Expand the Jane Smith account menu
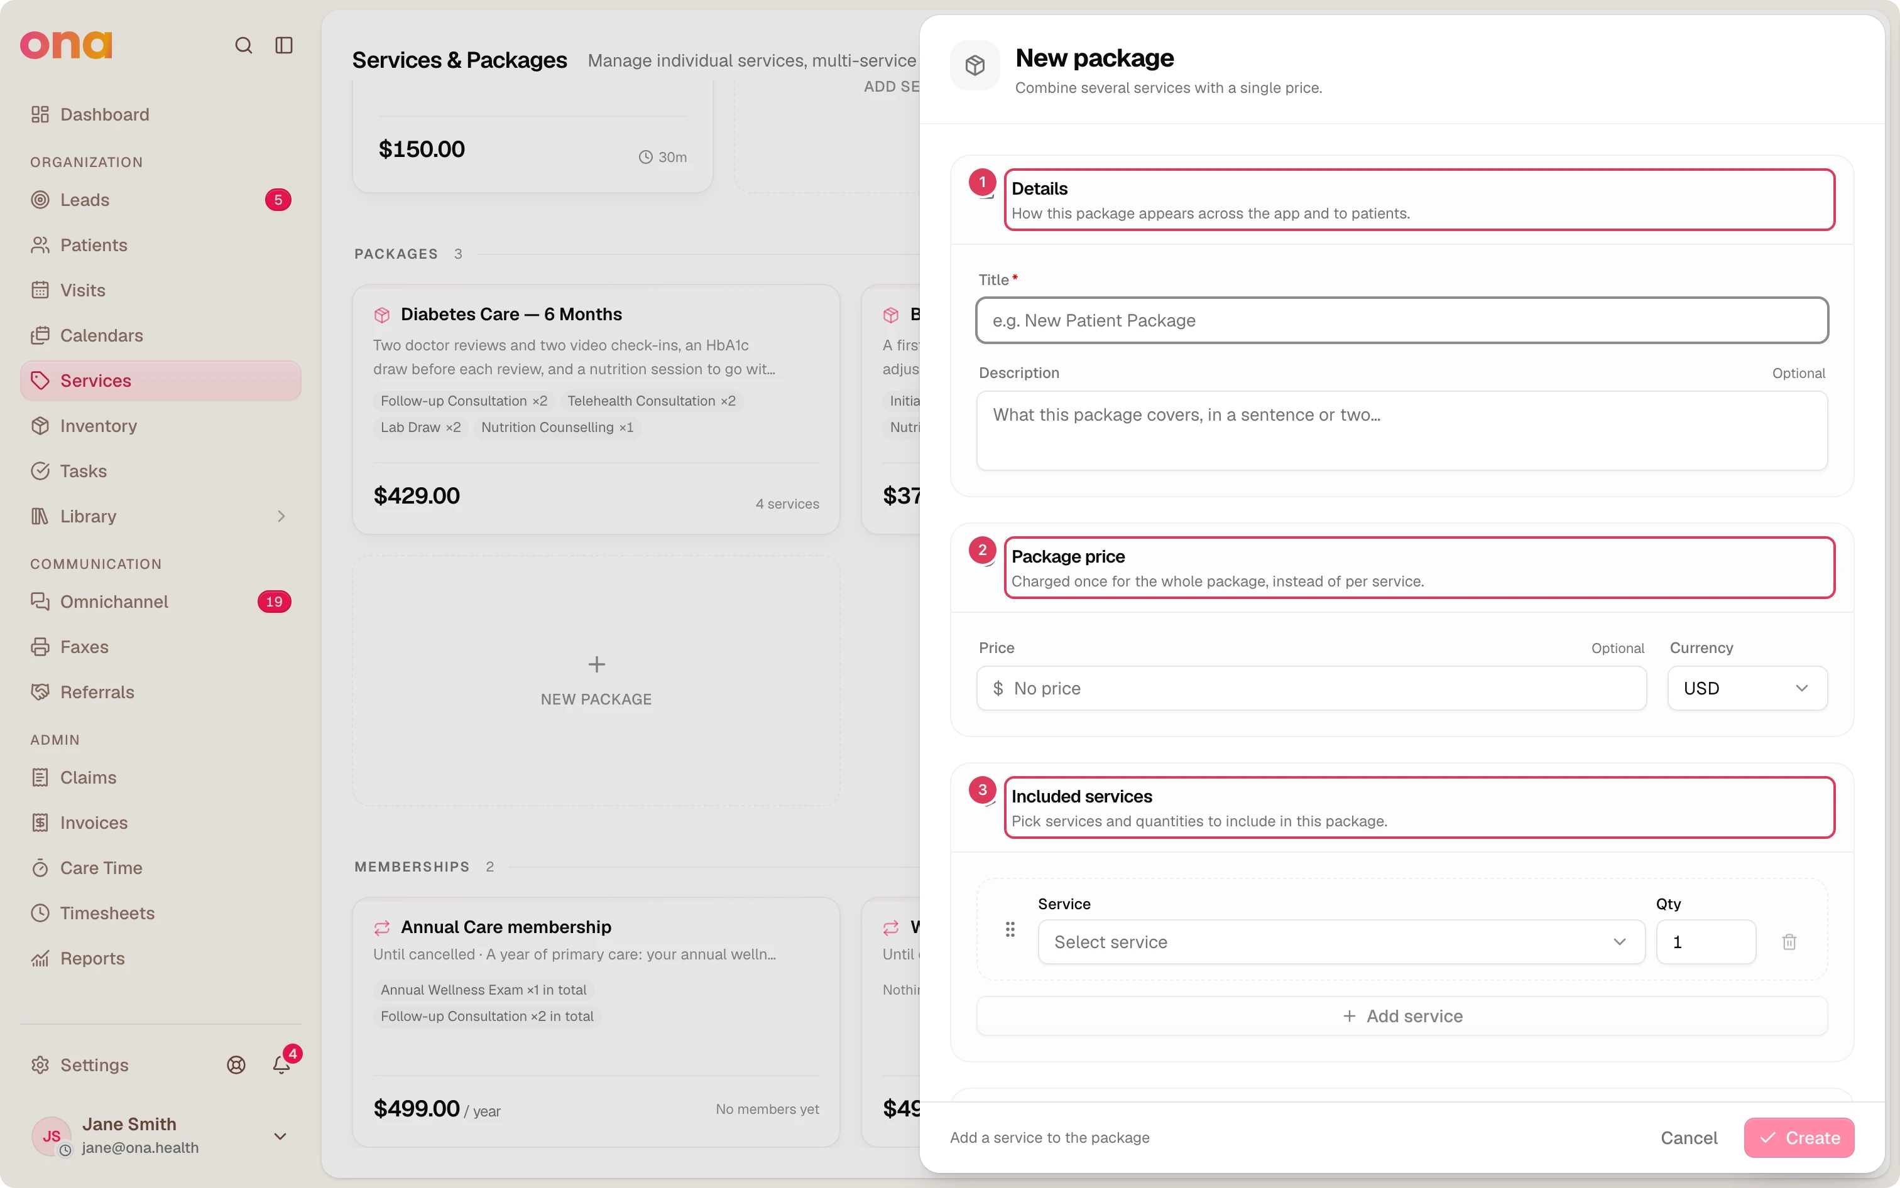The image size is (1900, 1188). pos(280,1136)
